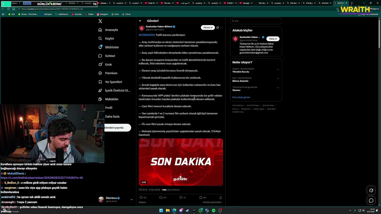Play the SON DAKİKA video
Viewport: 381px width, 214px height.
181,162
